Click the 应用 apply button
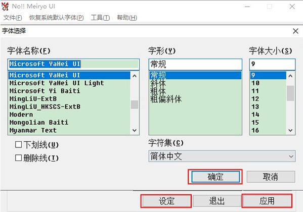This screenshot has width=303, height=212. click(267, 201)
